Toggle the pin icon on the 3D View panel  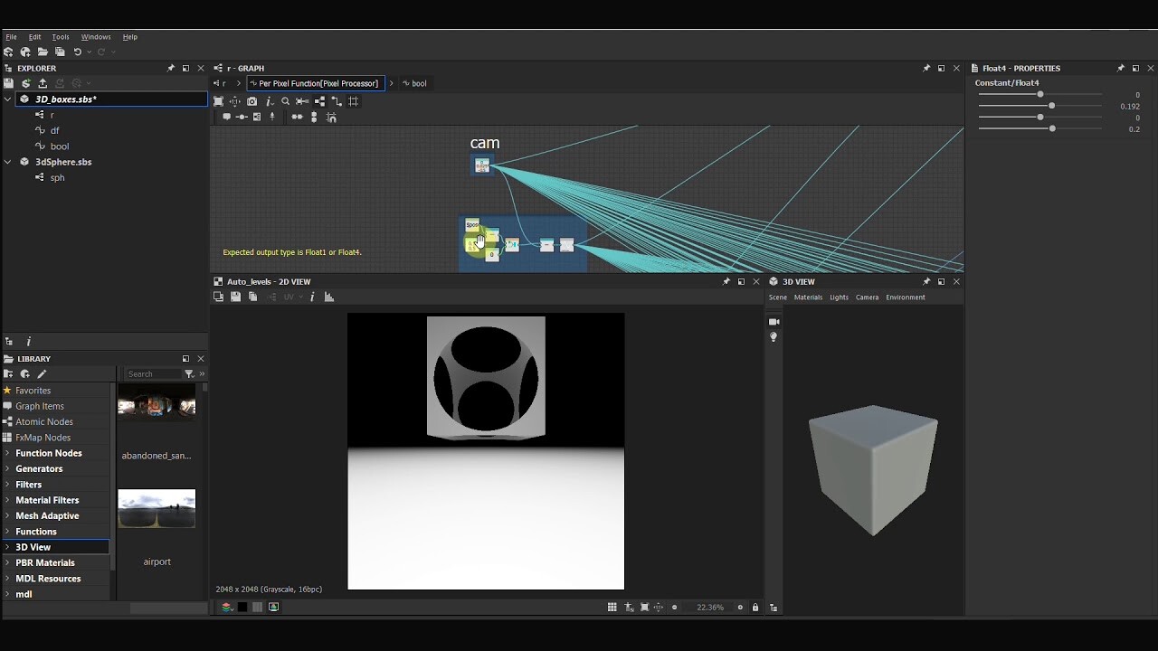926,282
